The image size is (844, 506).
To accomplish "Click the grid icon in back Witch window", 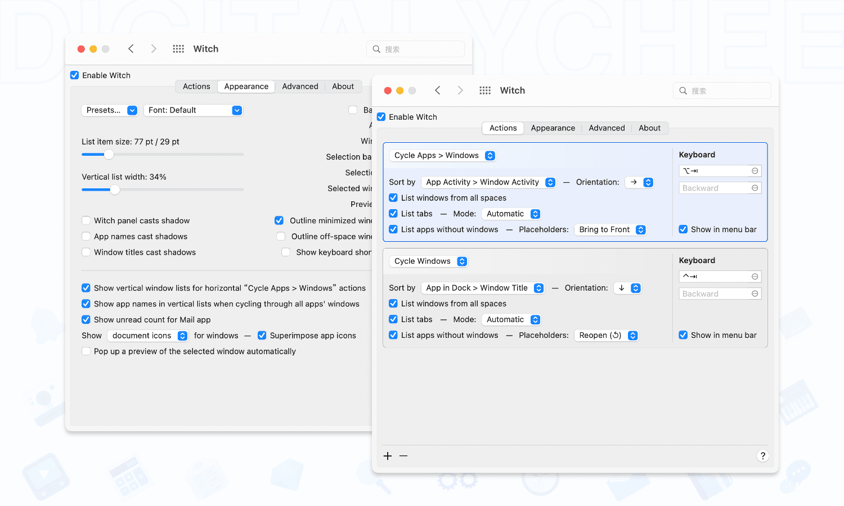I will 178,49.
